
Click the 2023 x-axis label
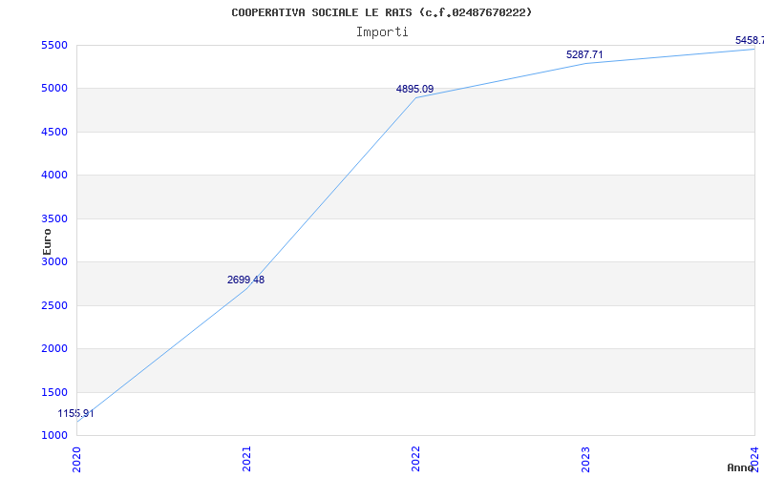pyautogui.click(x=585, y=459)
